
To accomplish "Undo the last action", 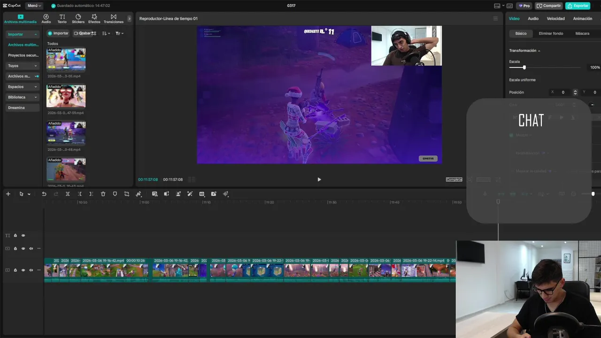I will click(x=44, y=194).
